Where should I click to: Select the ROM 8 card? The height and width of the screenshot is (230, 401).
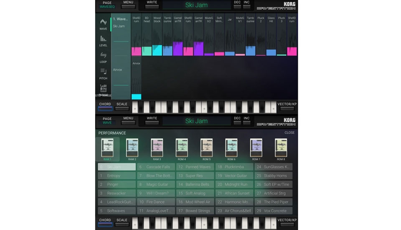point(281,150)
